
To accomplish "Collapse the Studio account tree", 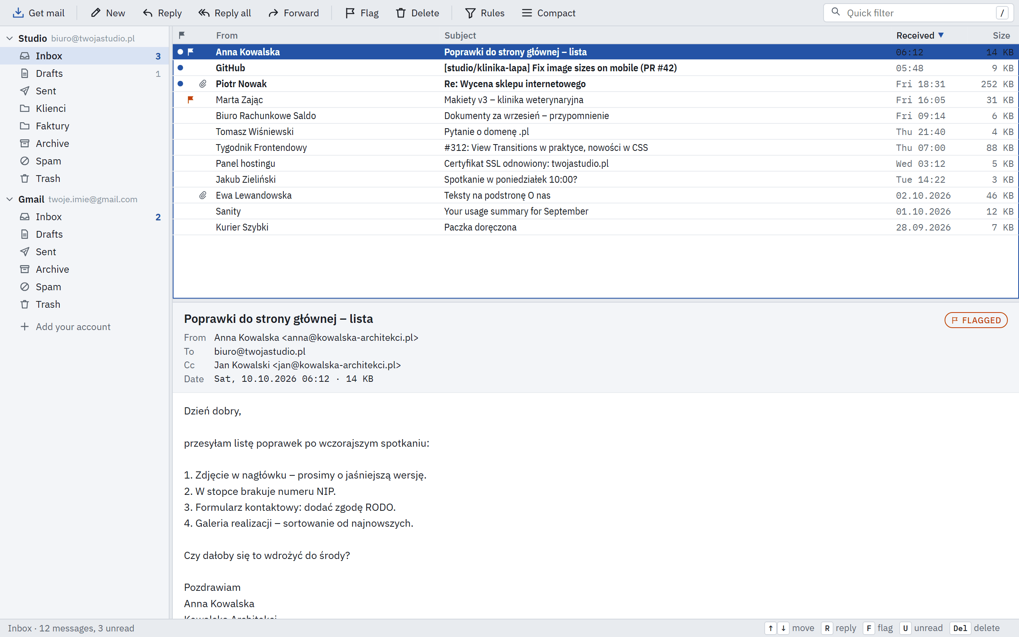I will [x=10, y=38].
